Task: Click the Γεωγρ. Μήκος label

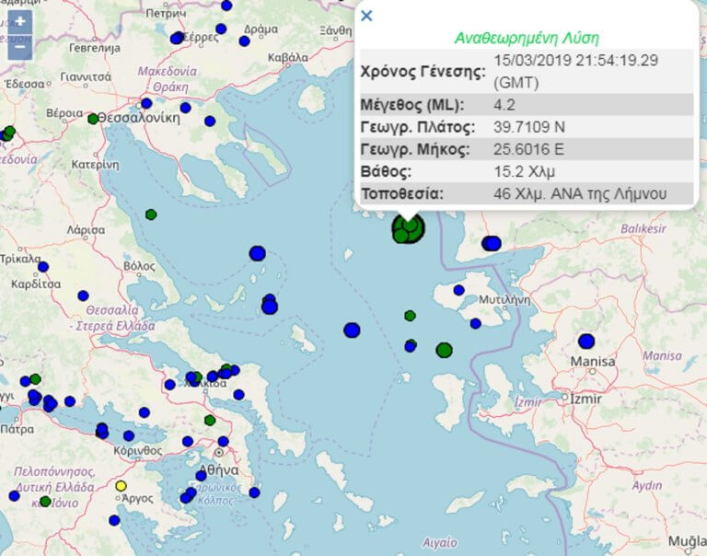Action: click(415, 149)
